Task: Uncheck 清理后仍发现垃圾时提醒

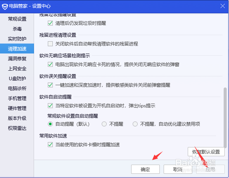Action: point(50,23)
